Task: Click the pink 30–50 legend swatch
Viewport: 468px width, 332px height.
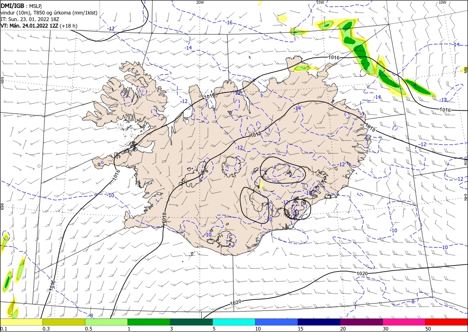Action: click(x=404, y=322)
